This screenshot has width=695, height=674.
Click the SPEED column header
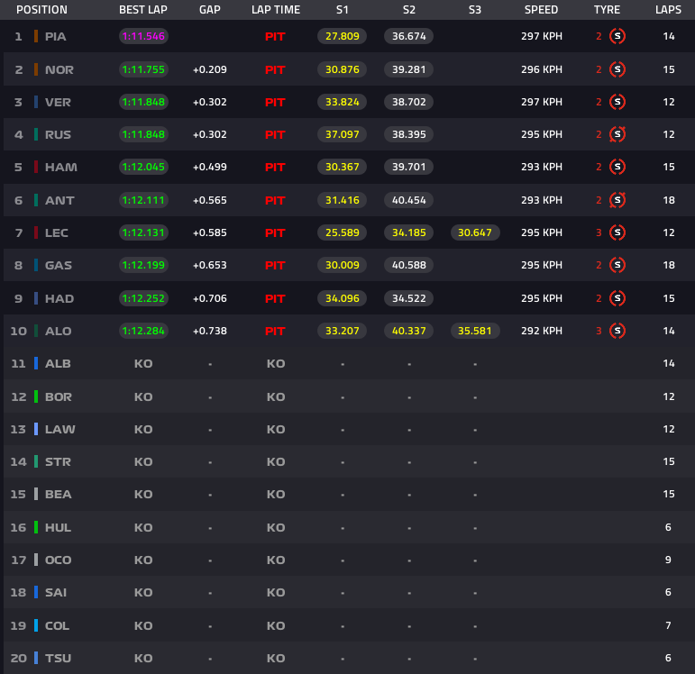click(541, 10)
